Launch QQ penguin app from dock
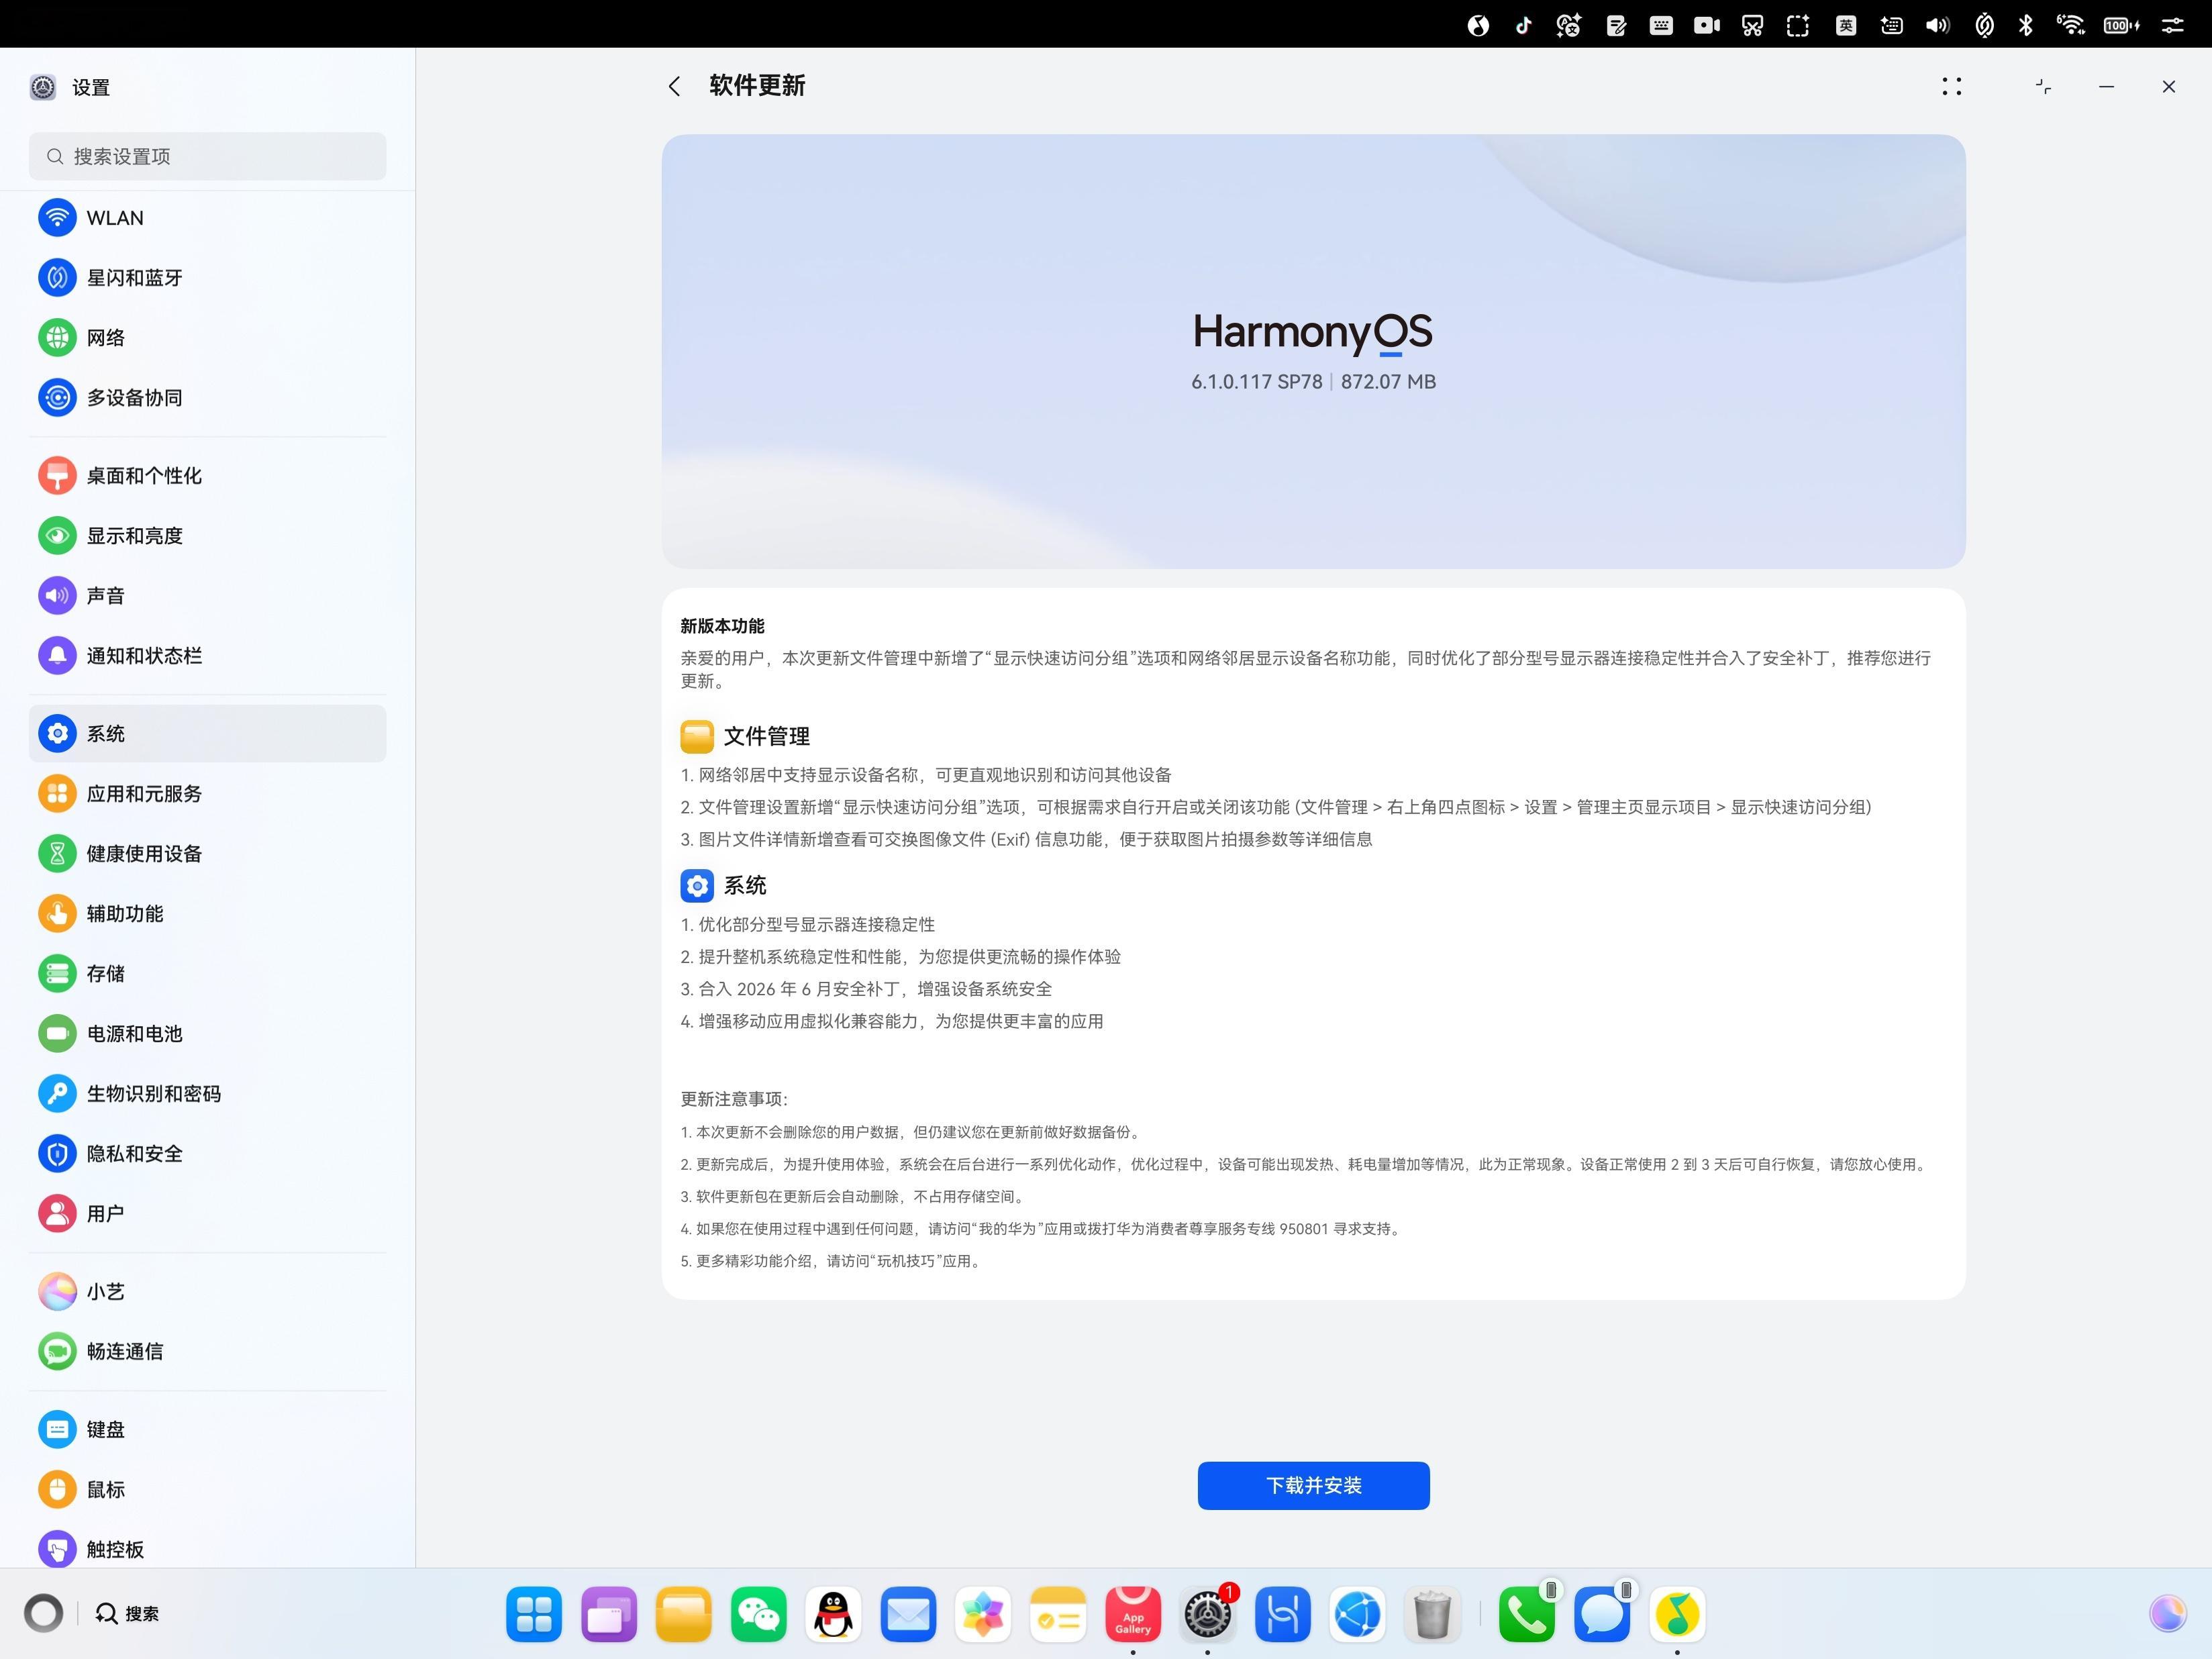 tap(834, 1614)
